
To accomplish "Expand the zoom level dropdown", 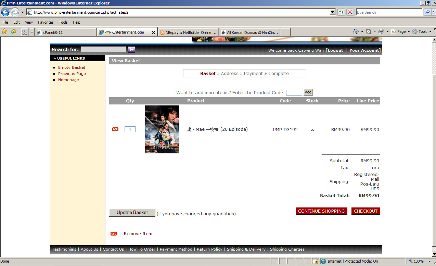I will point(429,261).
